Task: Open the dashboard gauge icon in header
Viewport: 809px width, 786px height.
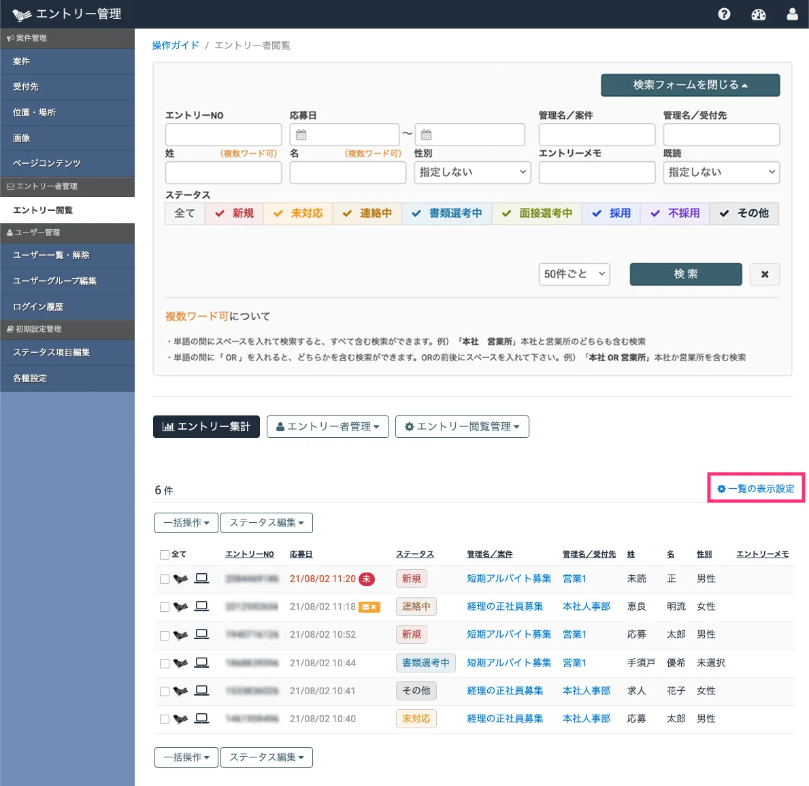Action: click(758, 14)
